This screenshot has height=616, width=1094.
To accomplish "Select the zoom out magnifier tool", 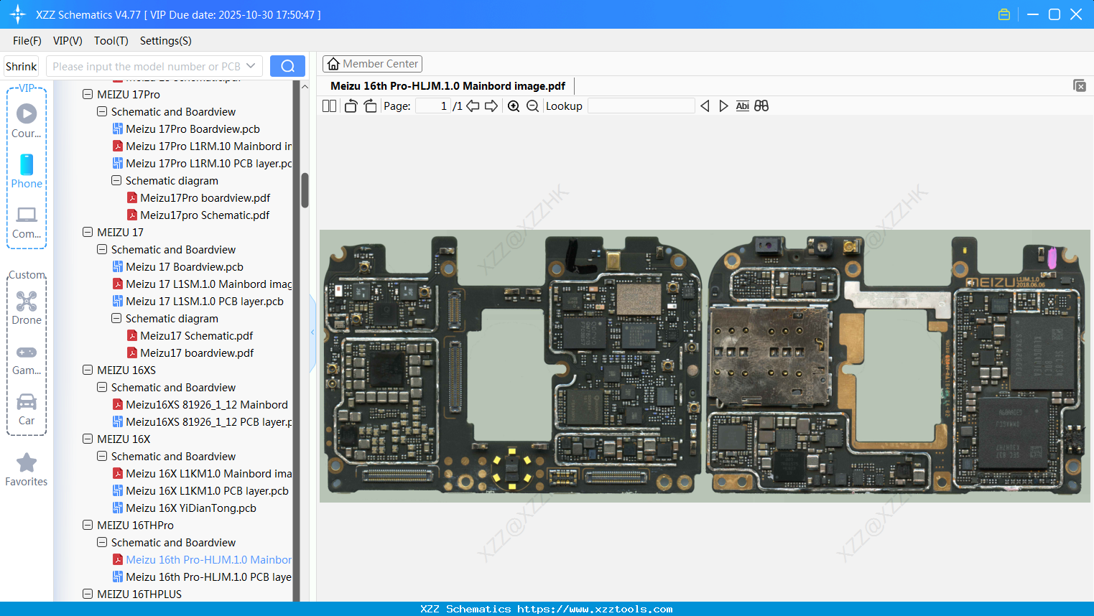I will 532,106.
